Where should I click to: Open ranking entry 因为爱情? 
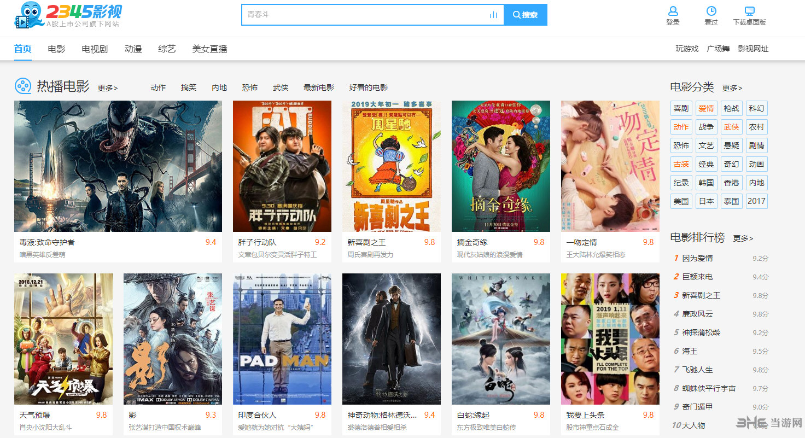[697, 258]
